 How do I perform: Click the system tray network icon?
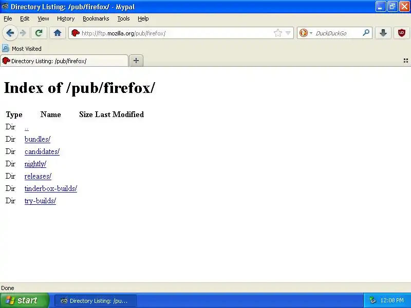coord(372,300)
